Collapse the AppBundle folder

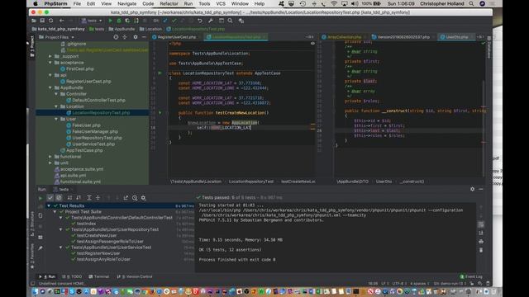(50, 87)
